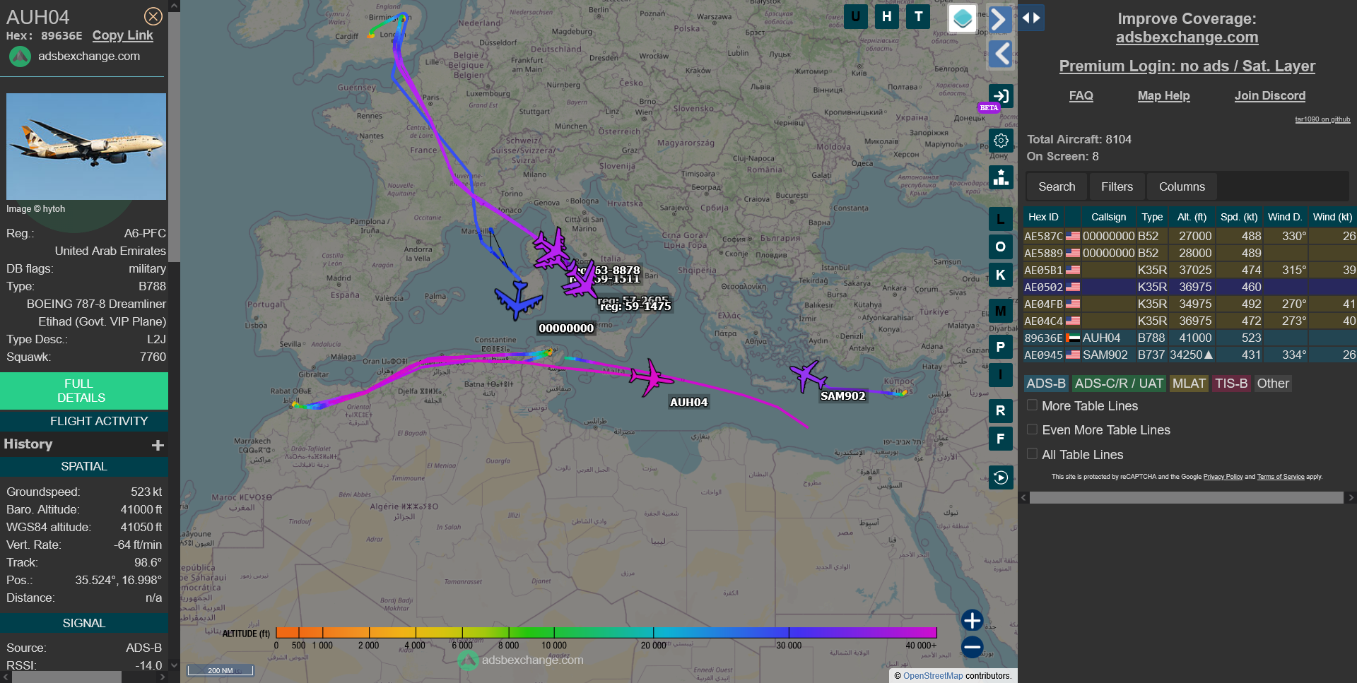Open the Map Help link
Viewport: 1357px width, 683px height.
1163,95
